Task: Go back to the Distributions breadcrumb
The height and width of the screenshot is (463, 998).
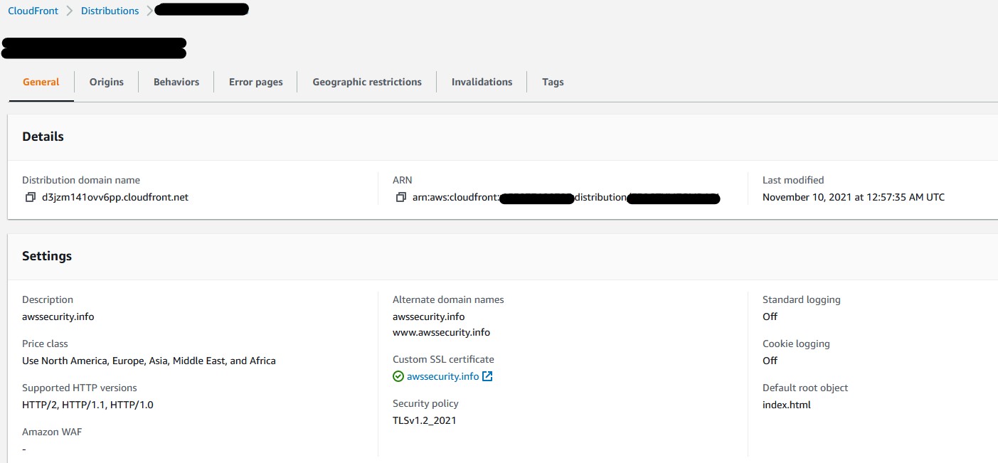Action: 110,11
